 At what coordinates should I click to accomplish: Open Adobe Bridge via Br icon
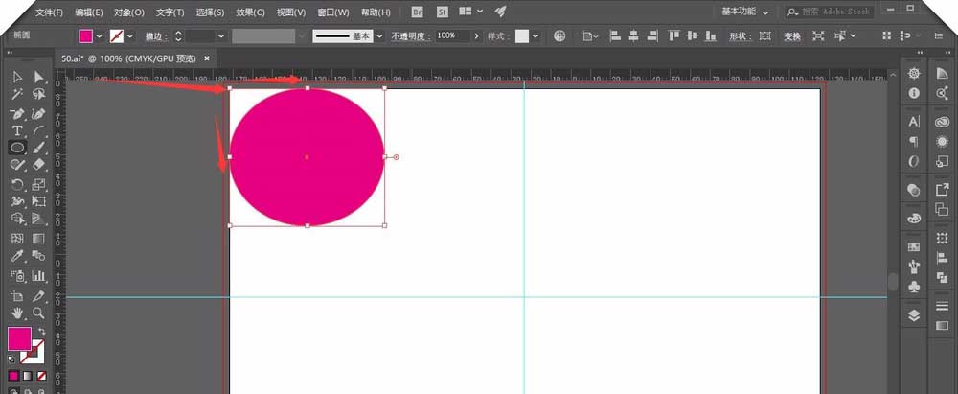tap(418, 12)
